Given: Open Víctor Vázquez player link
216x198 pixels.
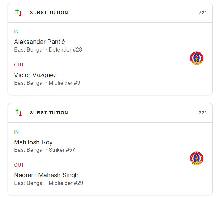Looking at the screenshot, I should (x=35, y=75).
